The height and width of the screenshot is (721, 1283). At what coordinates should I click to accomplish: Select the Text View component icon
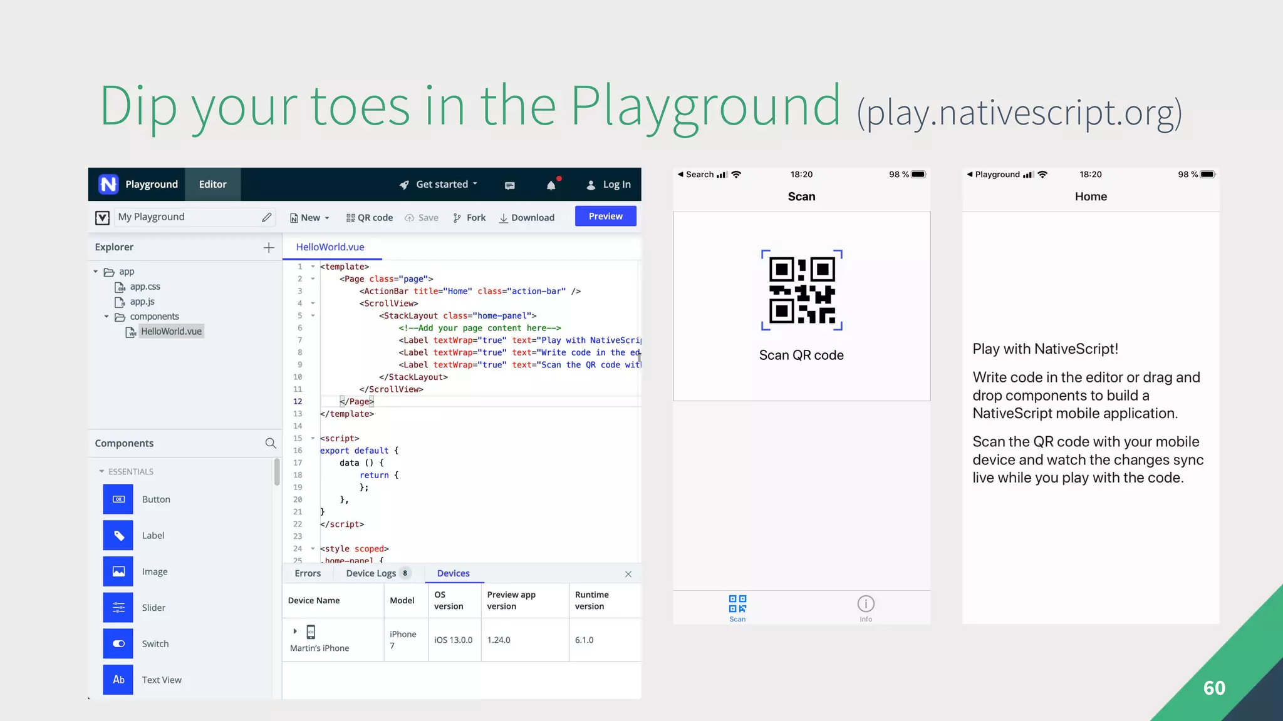[118, 680]
